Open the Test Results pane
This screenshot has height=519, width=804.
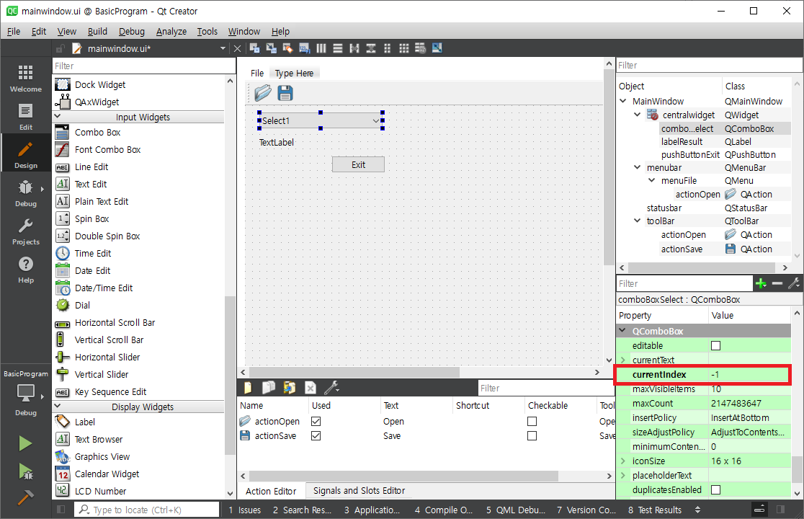click(655, 510)
